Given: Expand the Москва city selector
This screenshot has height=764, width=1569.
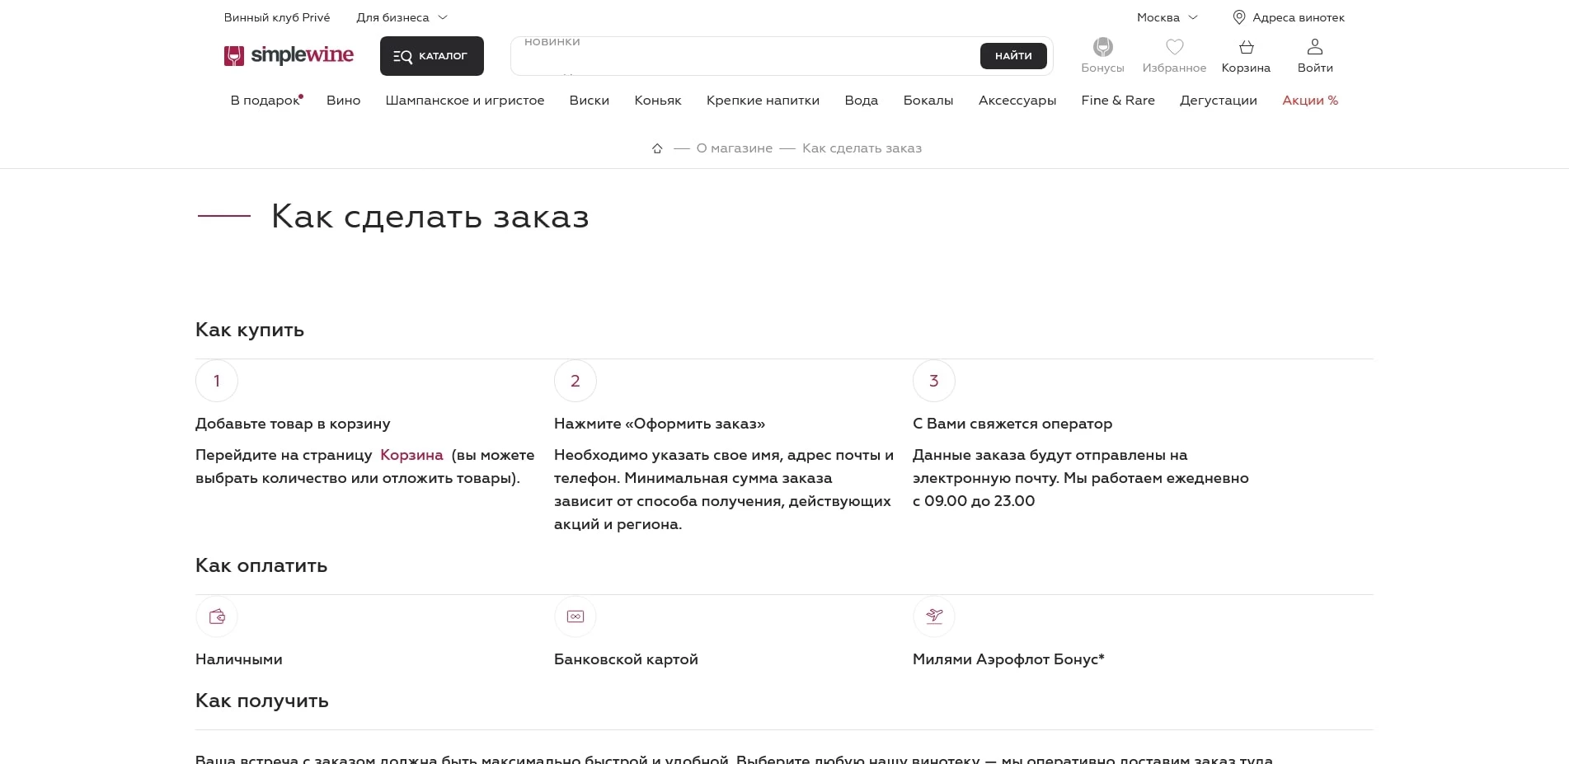Looking at the screenshot, I should [1167, 17].
